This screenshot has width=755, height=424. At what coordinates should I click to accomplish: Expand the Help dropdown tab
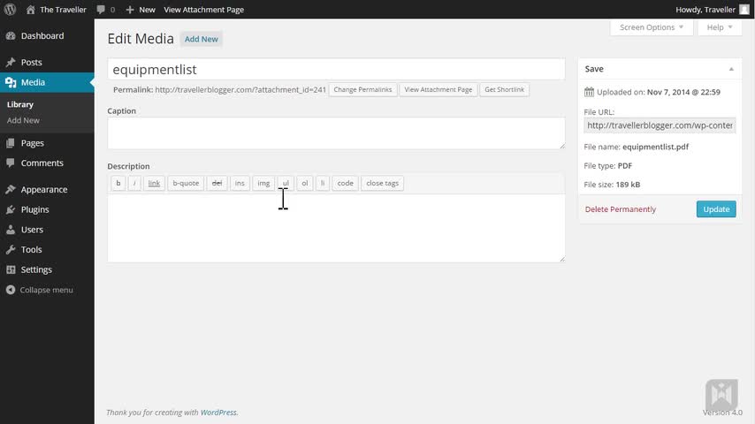tap(720, 27)
